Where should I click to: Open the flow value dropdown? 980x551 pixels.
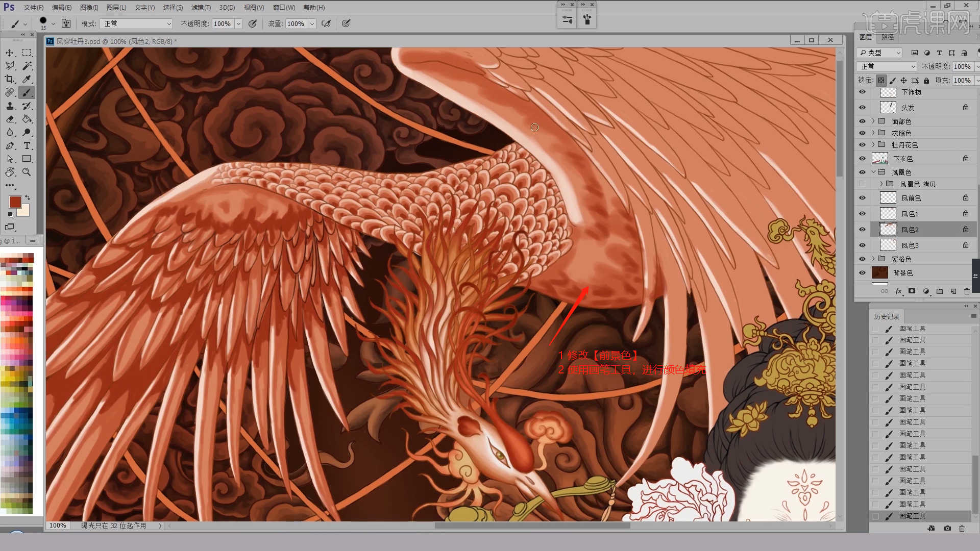[x=312, y=23]
